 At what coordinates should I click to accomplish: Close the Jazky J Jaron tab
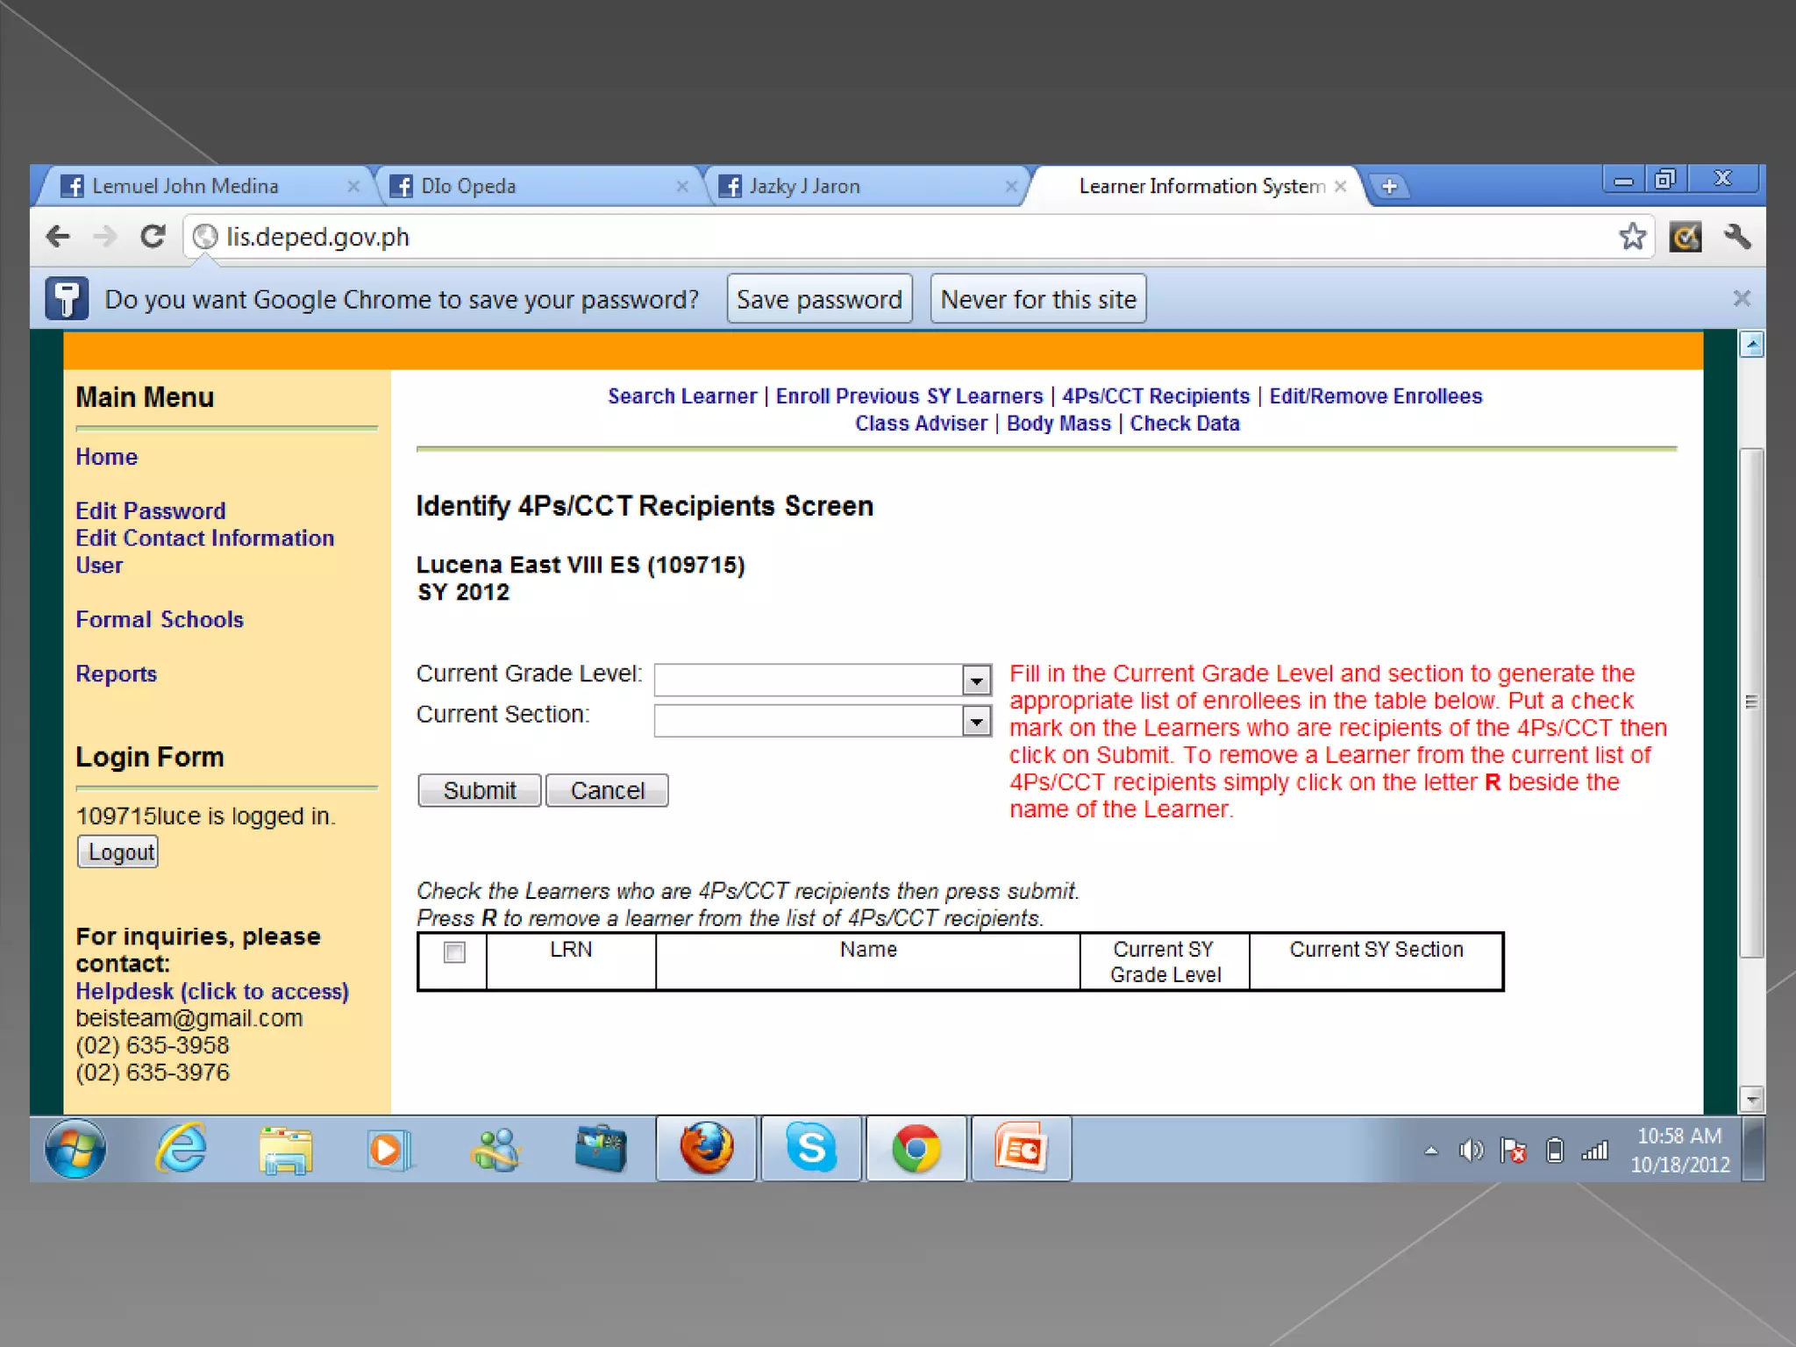(1011, 186)
